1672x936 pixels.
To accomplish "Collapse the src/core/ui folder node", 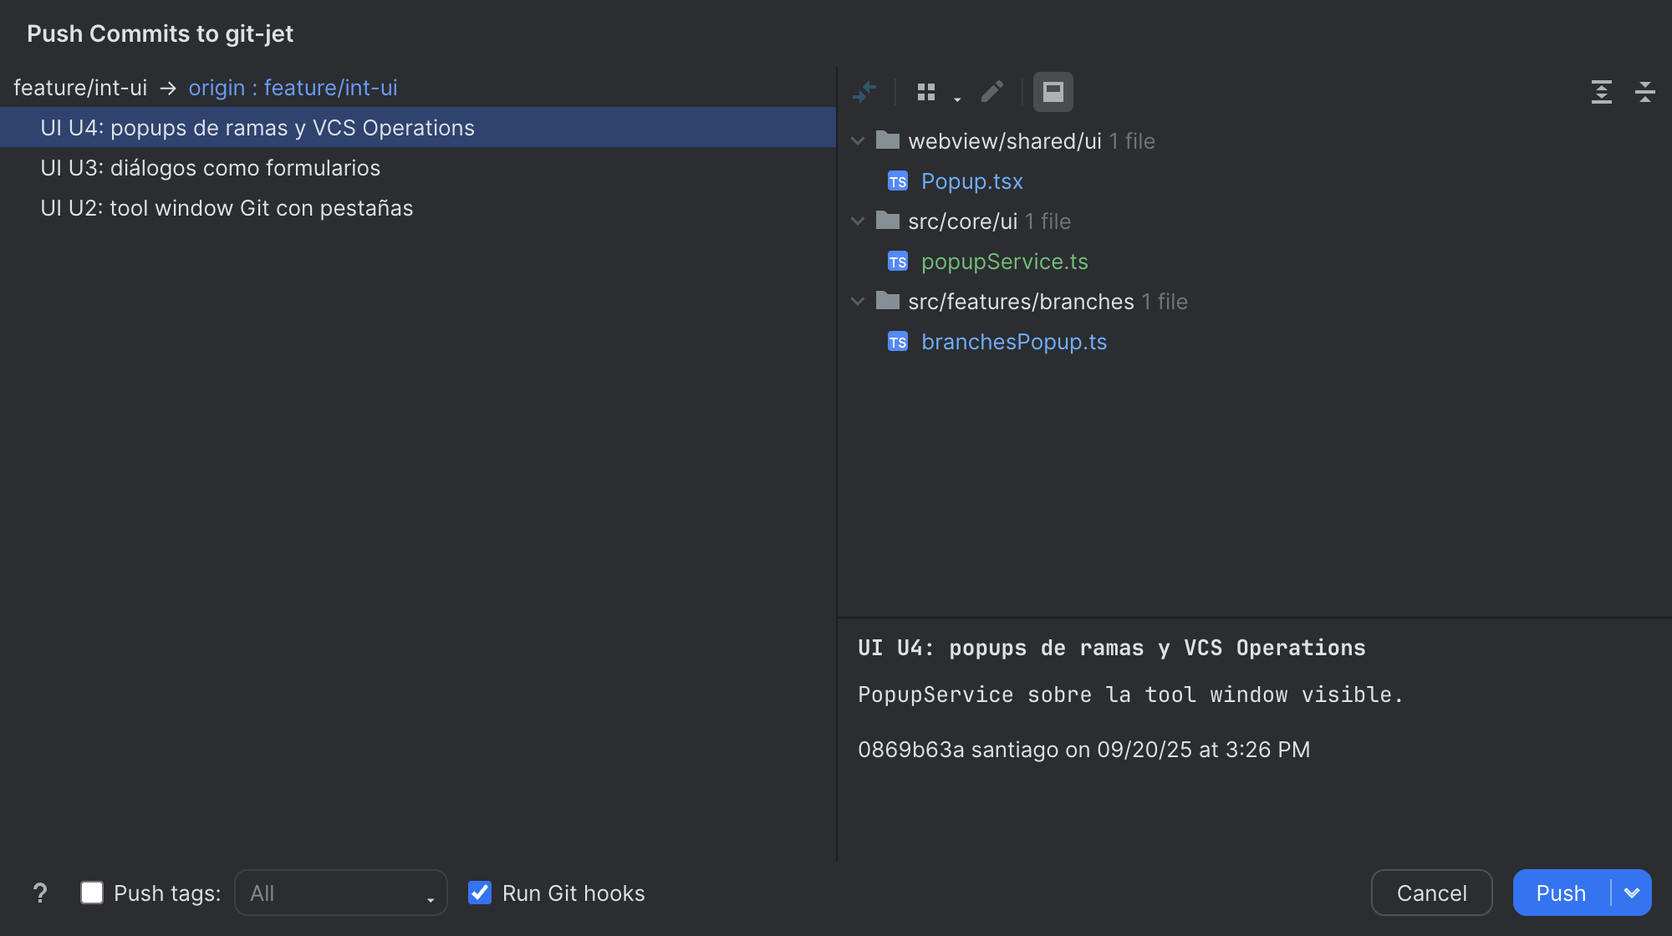I will point(858,221).
